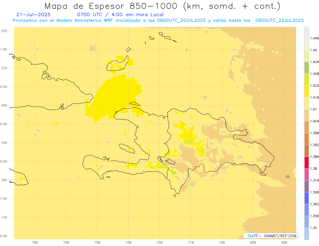The width and height of the screenshot is (319, 246).
Task: Pick the purple legend segment between 1.368 and 1.374
Action: [x=307, y=186]
